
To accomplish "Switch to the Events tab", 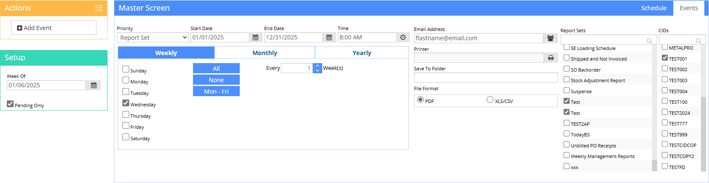I will coord(689,8).
